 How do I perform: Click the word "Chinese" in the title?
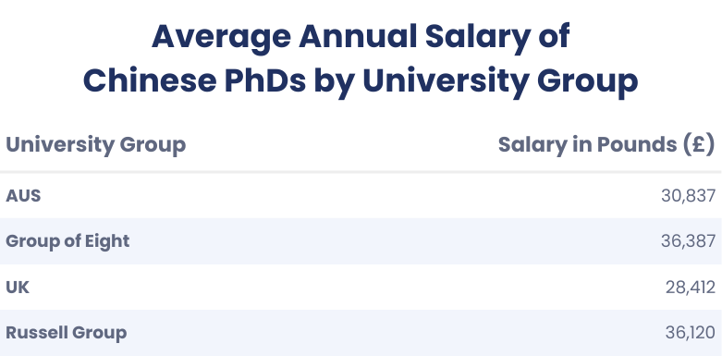pos(150,80)
